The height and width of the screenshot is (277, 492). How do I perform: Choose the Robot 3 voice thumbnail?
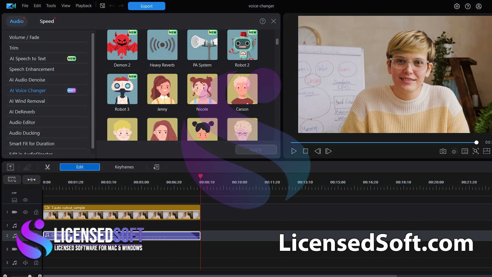tap(122, 89)
